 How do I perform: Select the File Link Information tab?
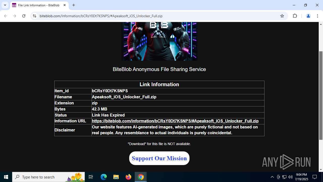click(39, 5)
